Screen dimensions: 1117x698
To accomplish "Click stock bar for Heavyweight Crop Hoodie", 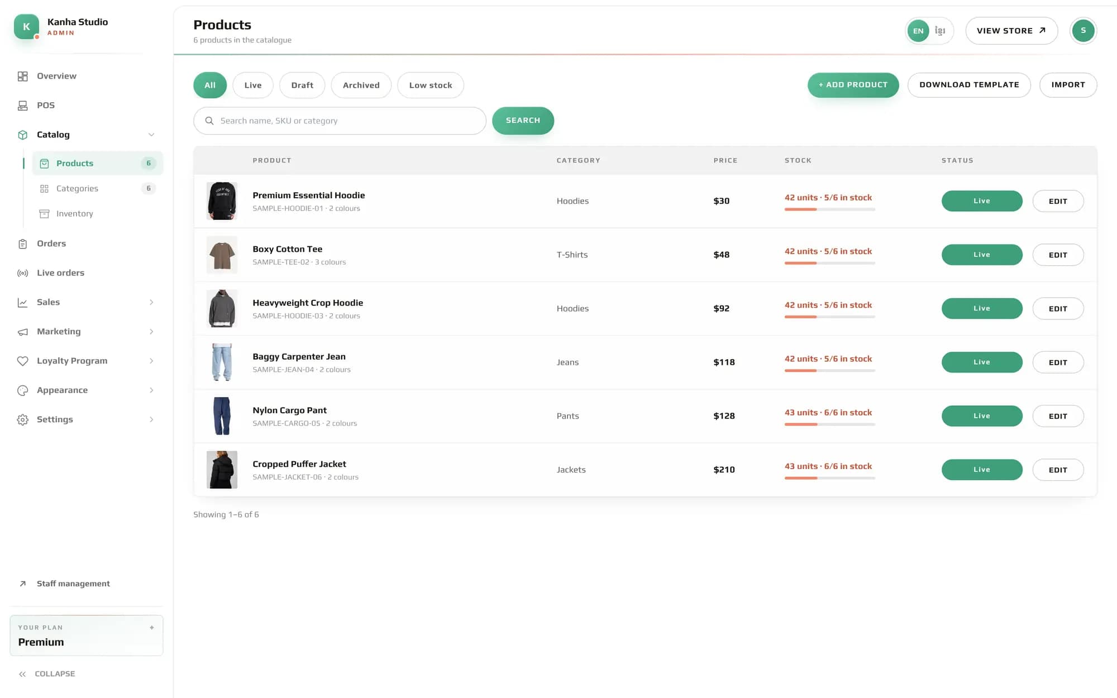I will [829, 317].
